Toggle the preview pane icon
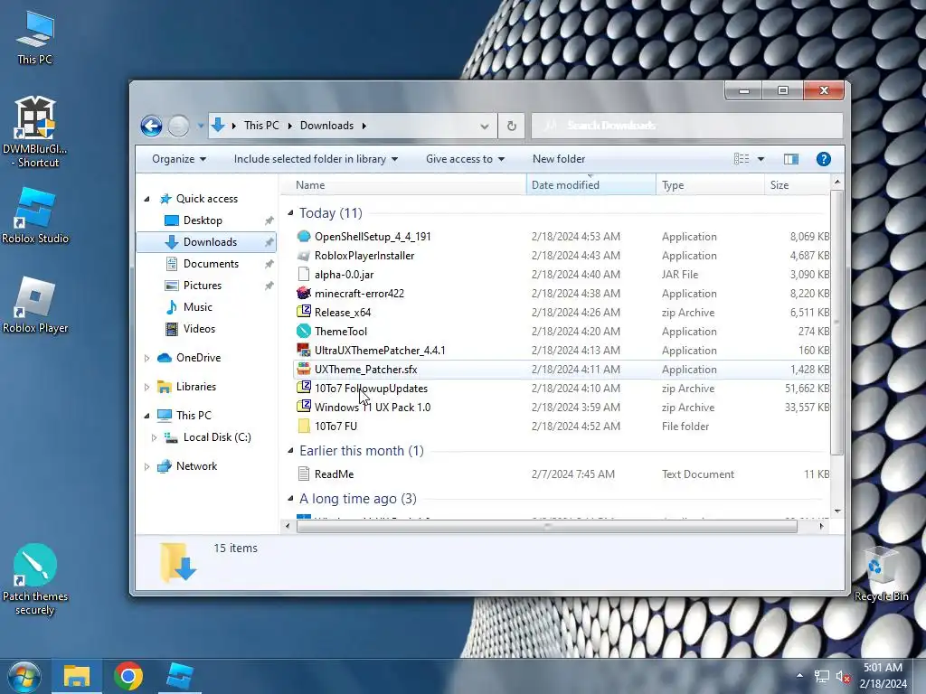This screenshot has height=694, width=926. (790, 159)
